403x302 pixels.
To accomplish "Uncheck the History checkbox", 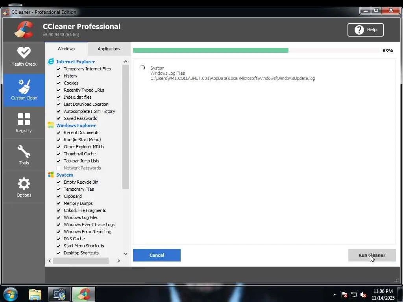I will [x=59, y=76].
